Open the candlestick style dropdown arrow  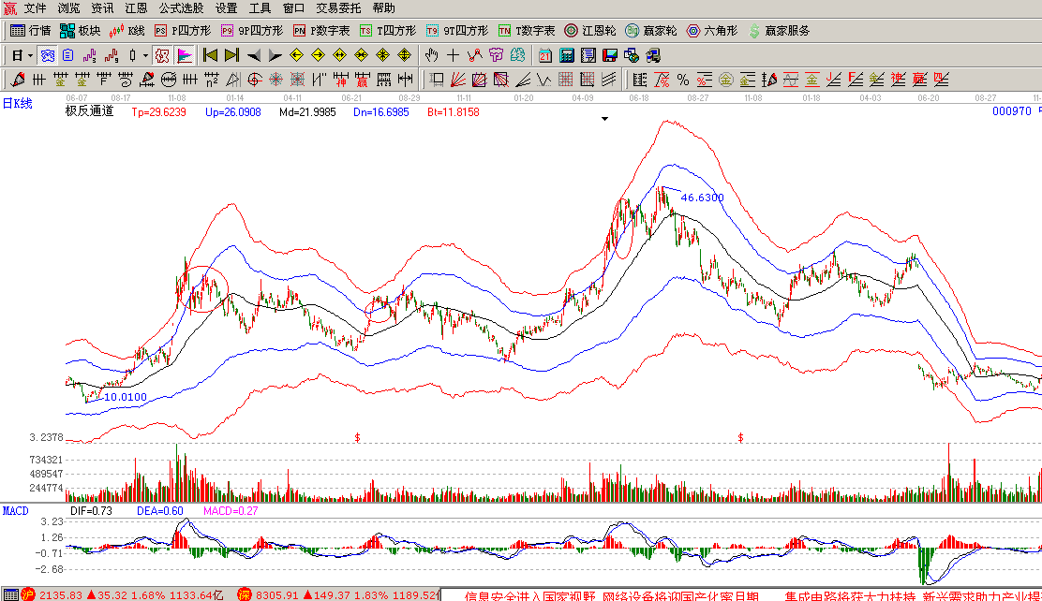[145, 55]
